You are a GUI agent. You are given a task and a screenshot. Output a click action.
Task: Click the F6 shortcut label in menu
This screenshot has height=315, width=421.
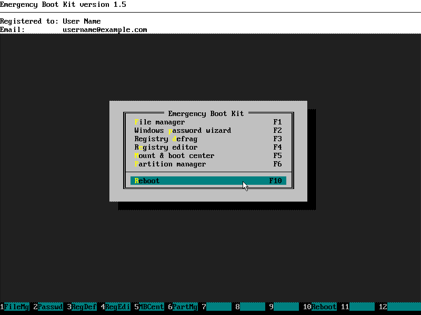click(278, 164)
